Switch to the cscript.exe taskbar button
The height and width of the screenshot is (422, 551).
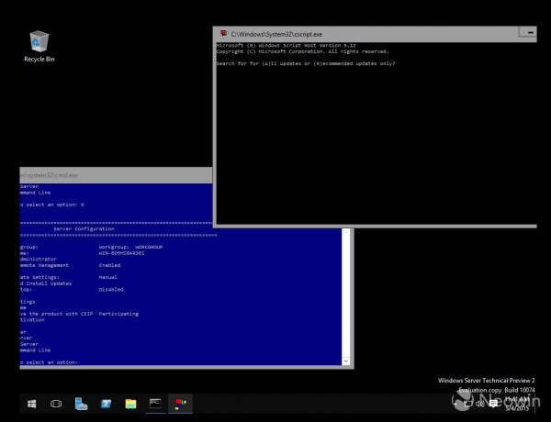tap(180, 404)
